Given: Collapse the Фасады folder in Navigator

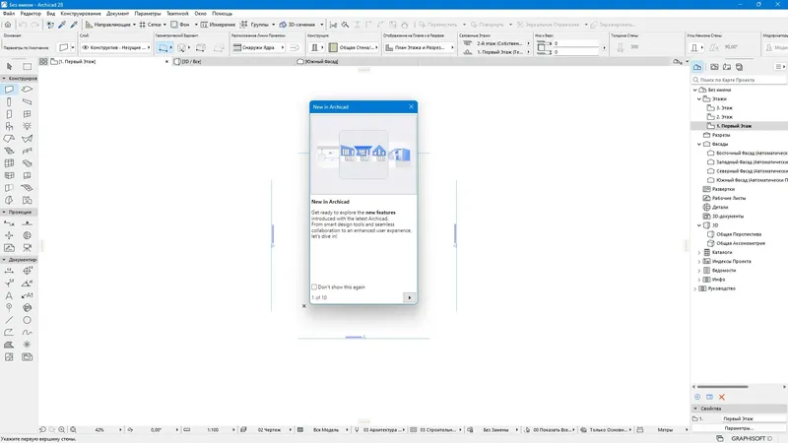Looking at the screenshot, I should point(699,144).
